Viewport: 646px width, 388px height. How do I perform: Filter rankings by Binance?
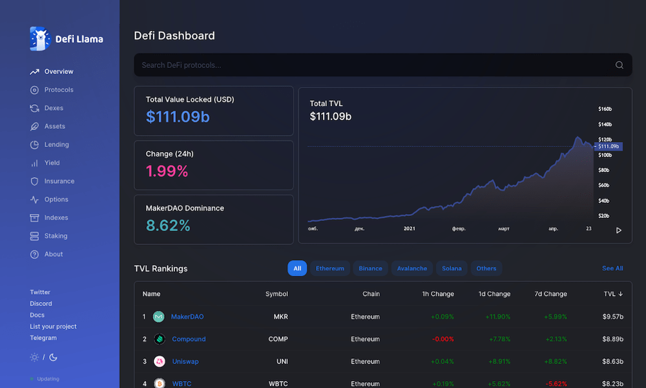coord(370,268)
